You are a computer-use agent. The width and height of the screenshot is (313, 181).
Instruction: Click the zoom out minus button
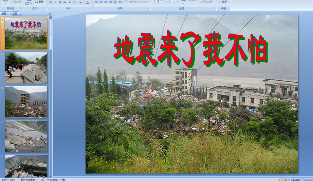pos(302,179)
